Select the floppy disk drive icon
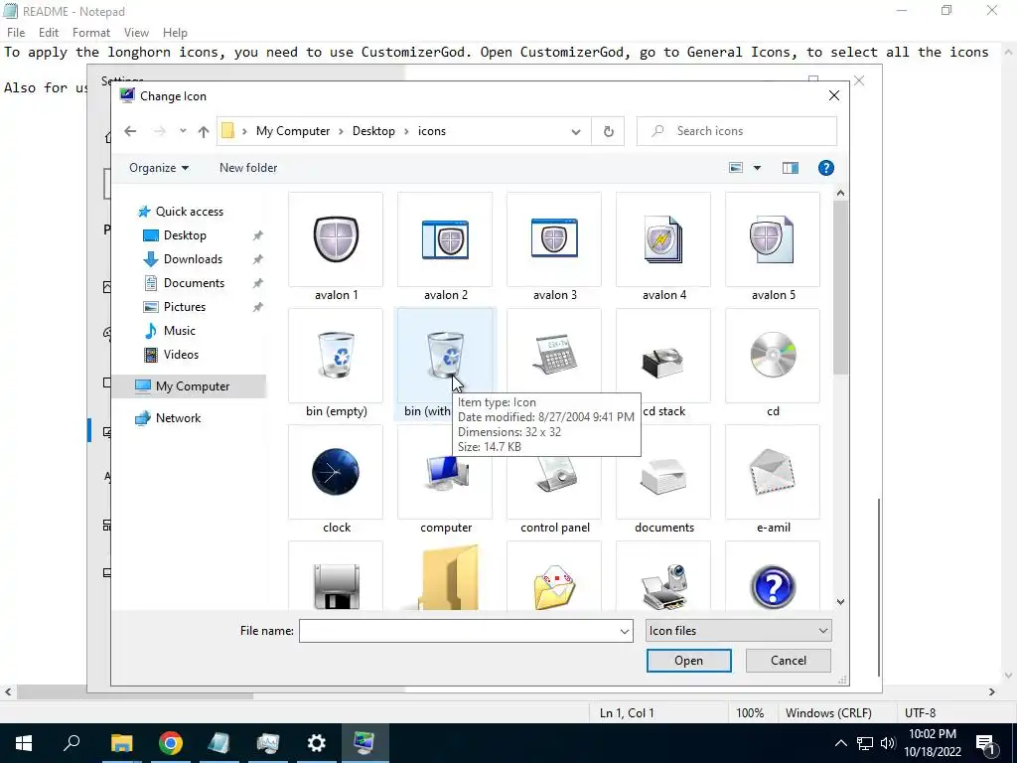The width and height of the screenshot is (1017, 763). pyautogui.click(x=336, y=576)
